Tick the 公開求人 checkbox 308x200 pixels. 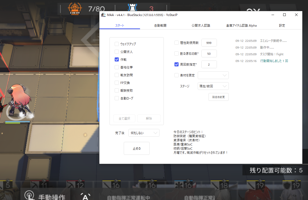[x=117, y=52]
